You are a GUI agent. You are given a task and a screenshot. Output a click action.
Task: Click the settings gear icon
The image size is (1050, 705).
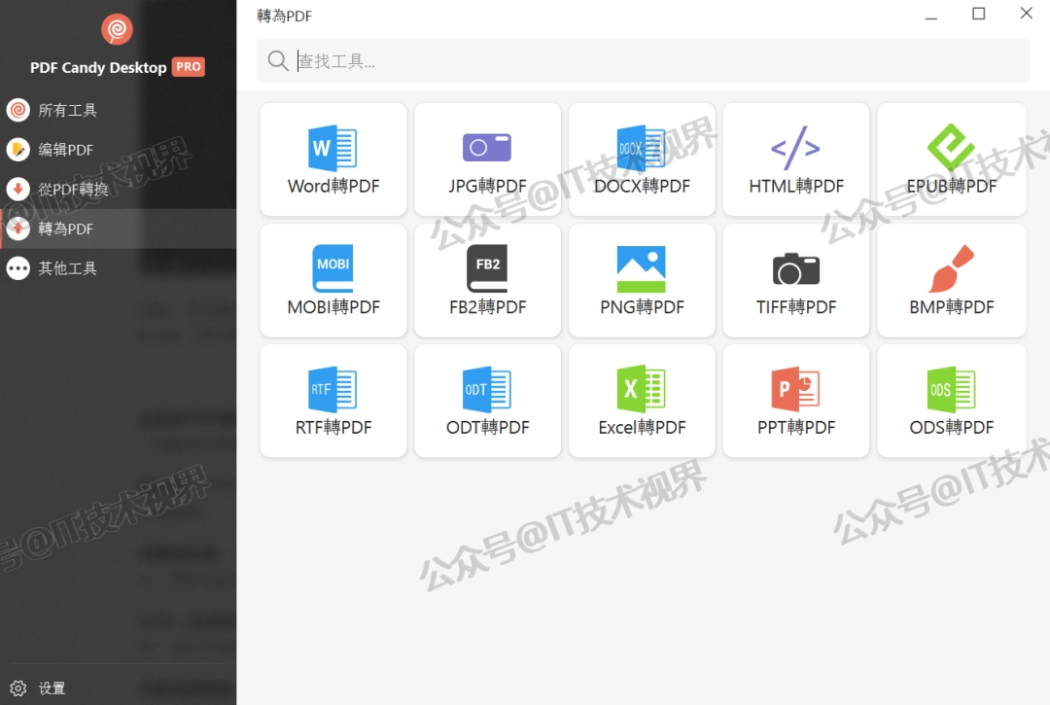point(18,687)
